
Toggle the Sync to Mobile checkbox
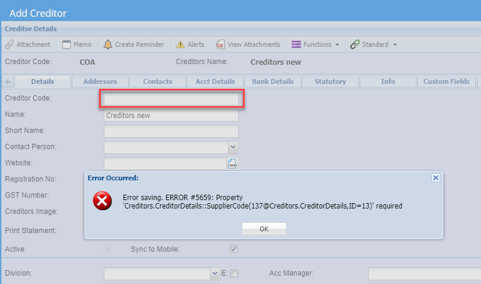pyautogui.click(x=233, y=249)
